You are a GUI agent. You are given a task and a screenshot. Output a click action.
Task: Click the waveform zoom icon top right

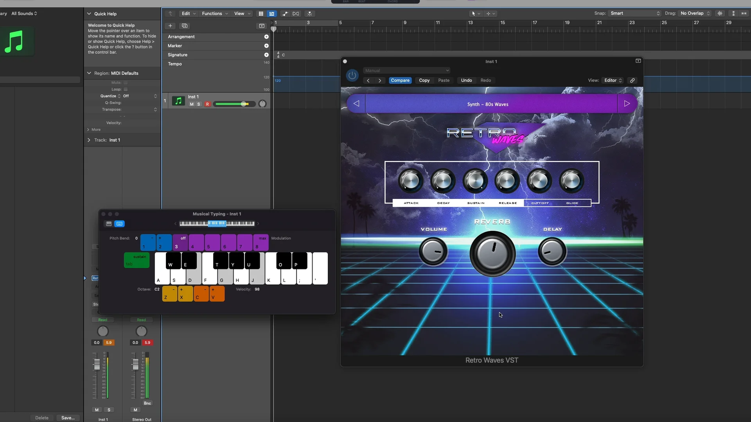[720, 13]
